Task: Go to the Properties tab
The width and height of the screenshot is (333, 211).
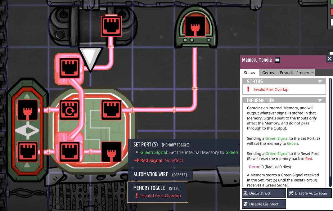Action: click(x=305, y=73)
